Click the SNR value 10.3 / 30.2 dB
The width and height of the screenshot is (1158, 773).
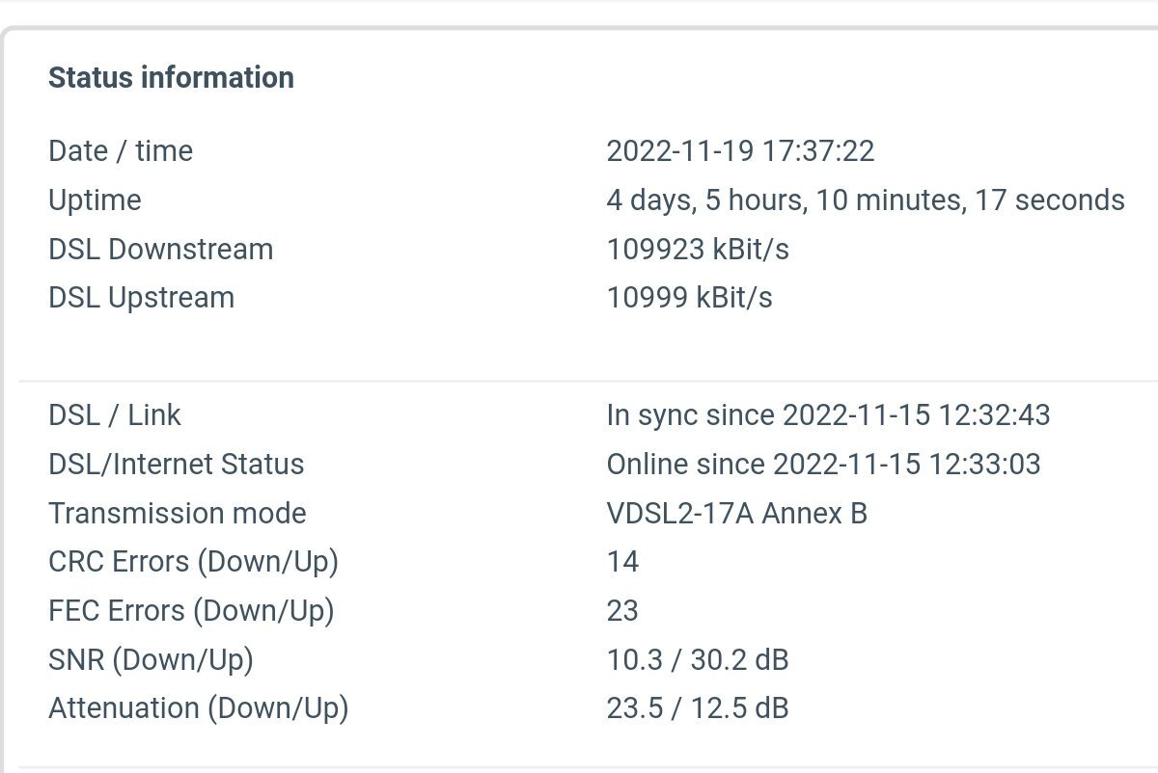tap(697, 660)
